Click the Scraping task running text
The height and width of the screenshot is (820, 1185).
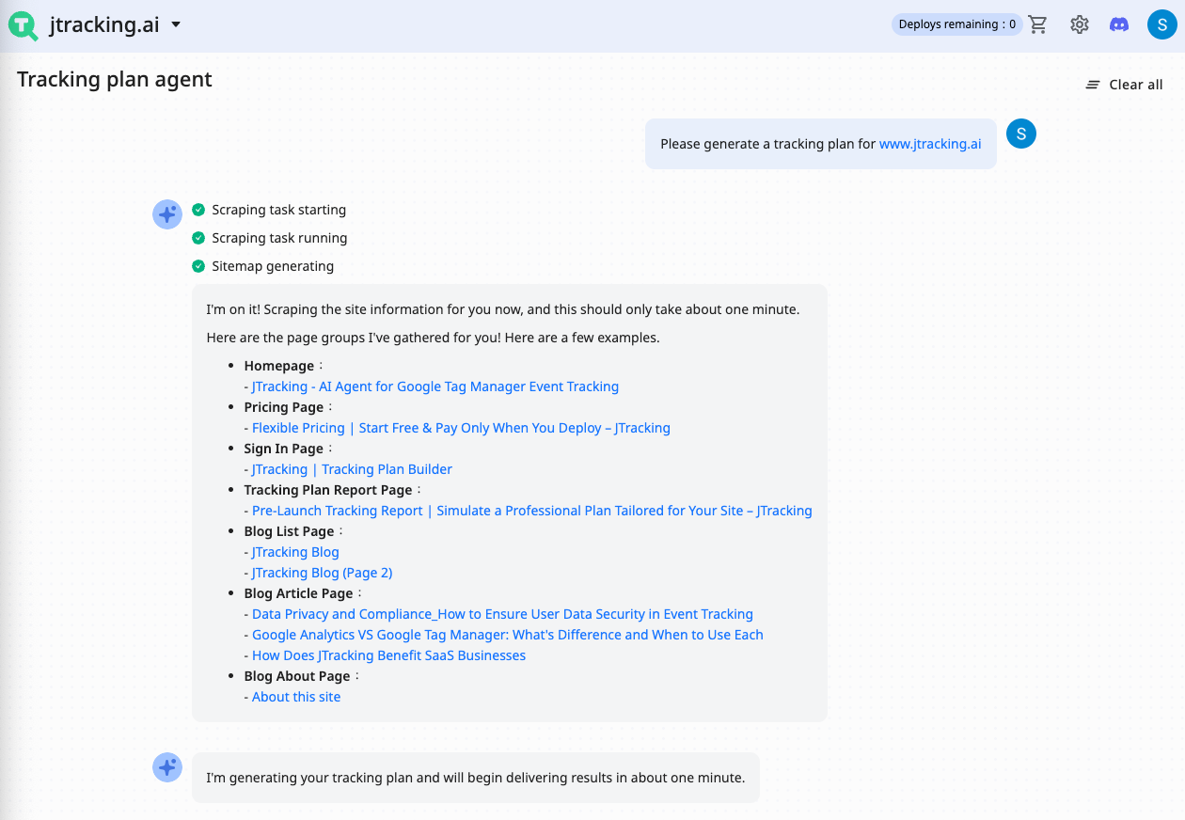[279, 238]
